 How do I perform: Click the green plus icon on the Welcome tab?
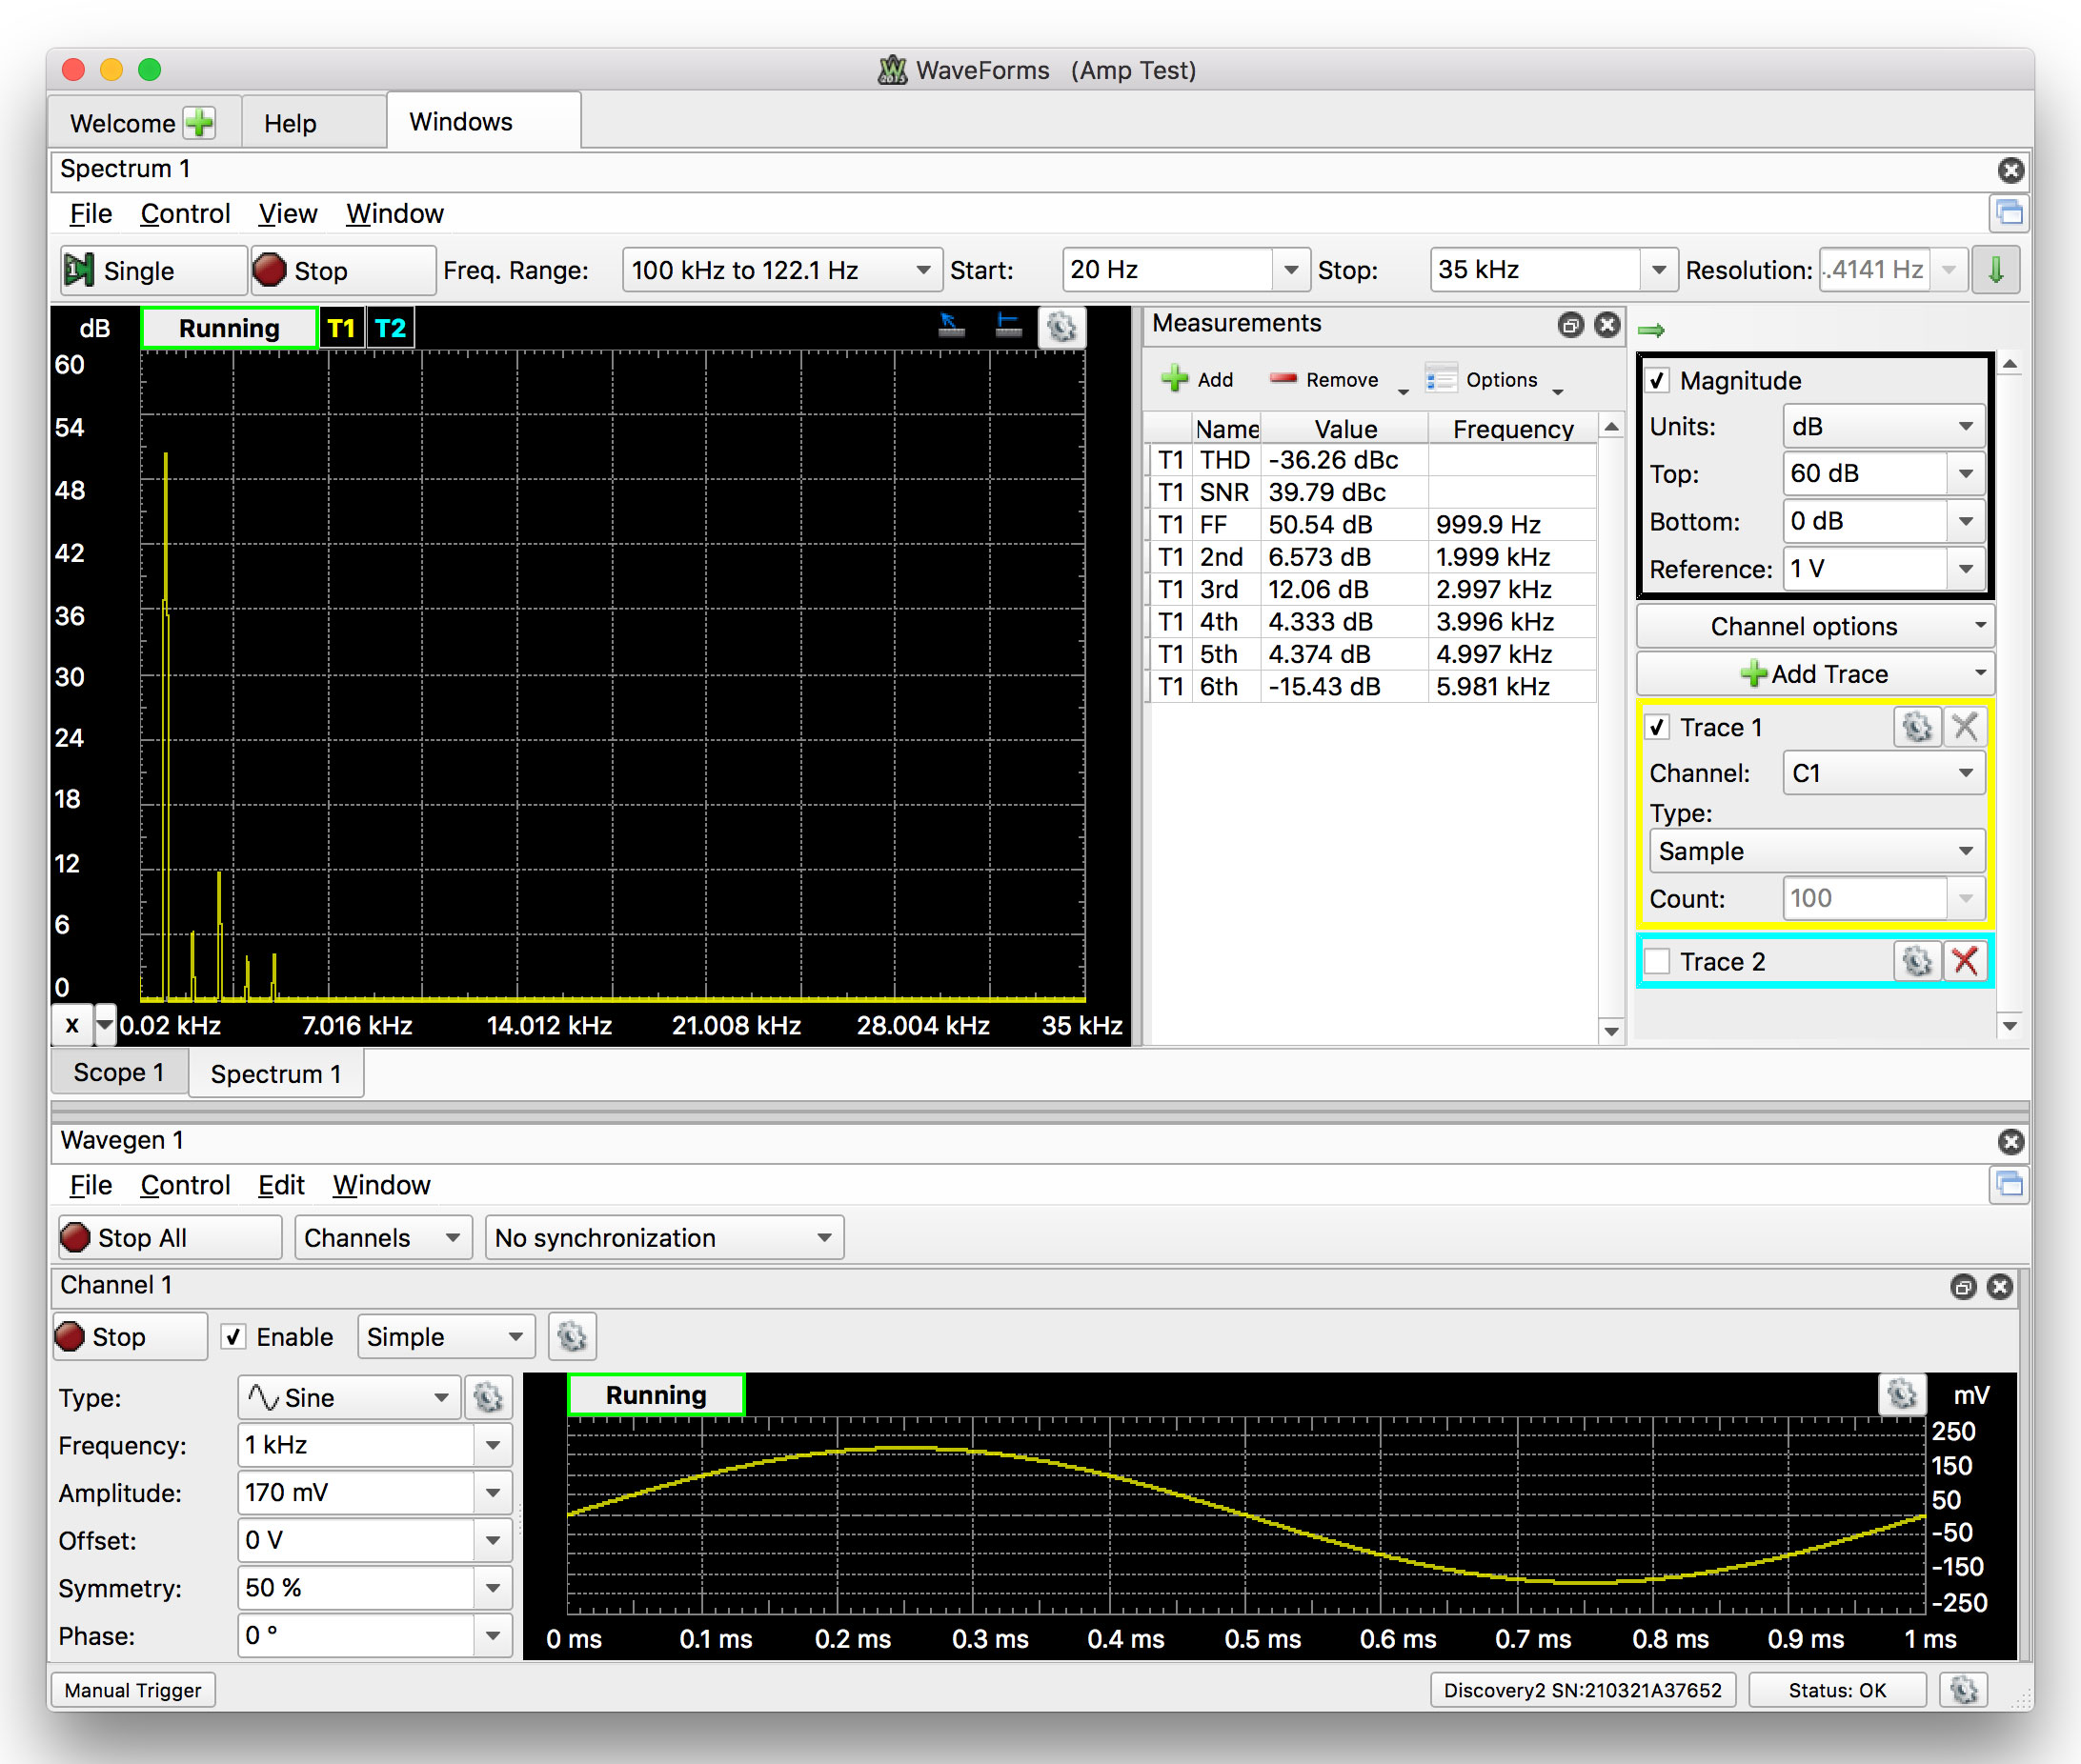click(x=200, y=123)
